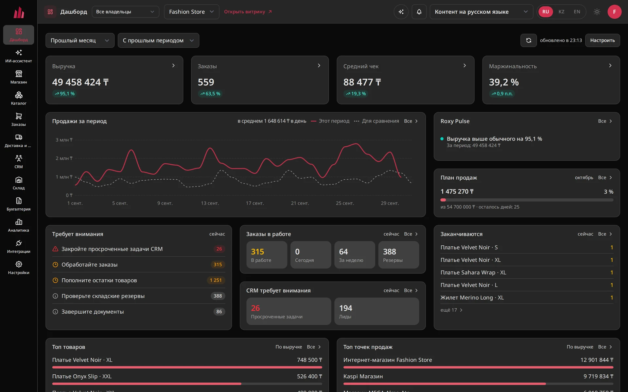Open Заказы from the sidebar

pos(19,120)
